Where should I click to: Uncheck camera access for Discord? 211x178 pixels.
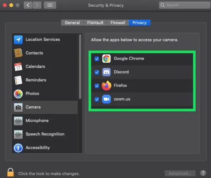click(x=97, y=72)
